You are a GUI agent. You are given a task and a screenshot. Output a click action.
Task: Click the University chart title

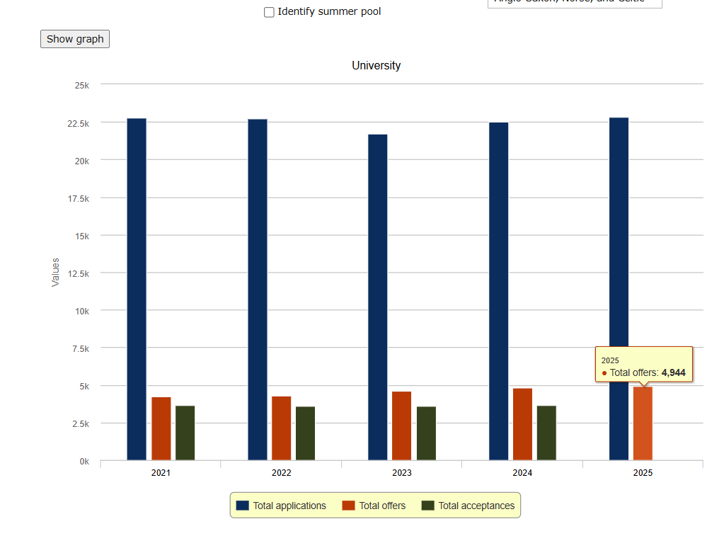(x=377, y=66)
